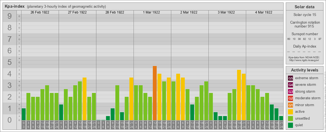Click the 'strong storm' legend label
This screenshot has height=132, width=326.
[305, 92]
